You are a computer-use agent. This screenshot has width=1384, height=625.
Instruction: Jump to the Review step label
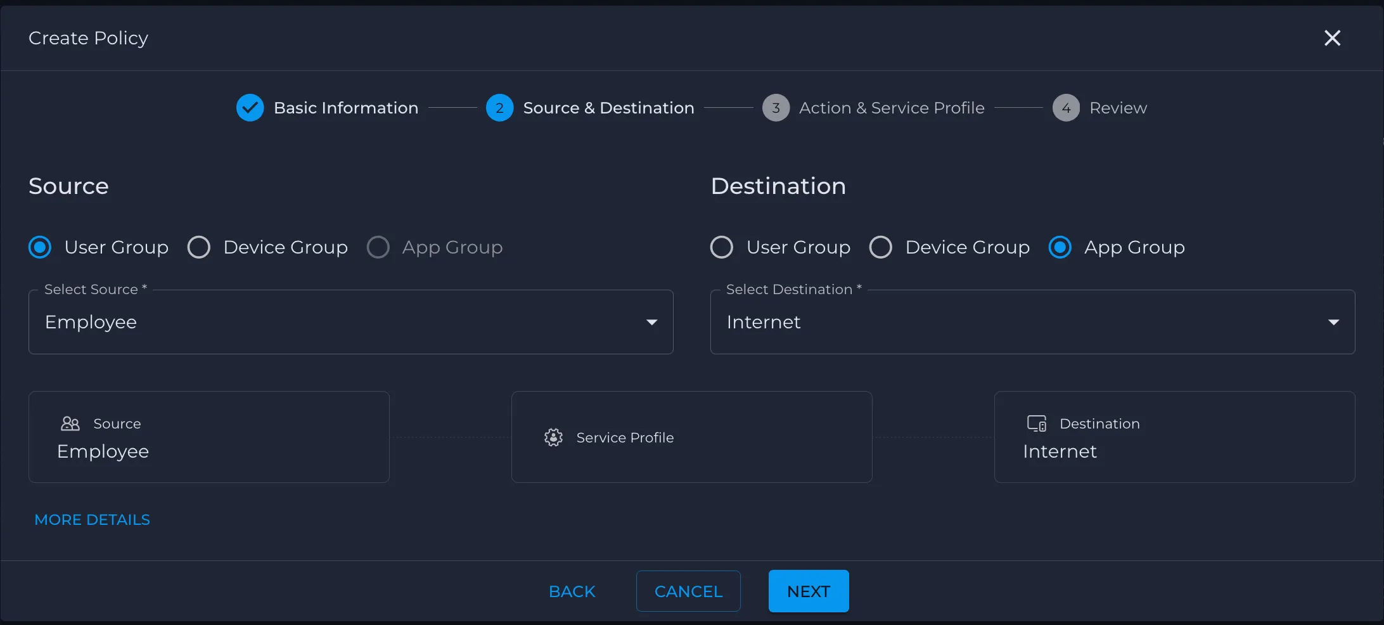[1118, 108]
